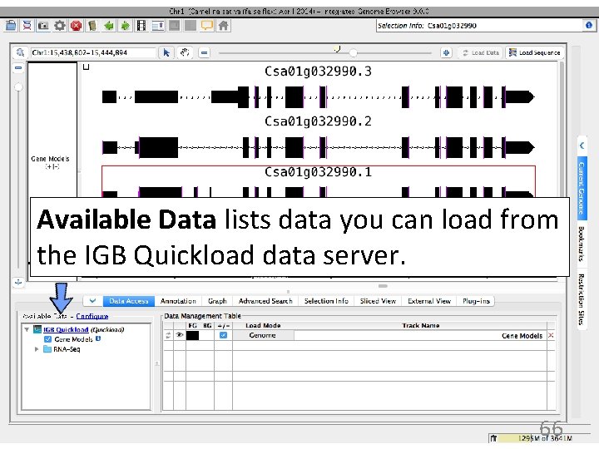Open the Load Mode Genome dropdown
This screenshot has width=599, height=449.
[262, 335]
